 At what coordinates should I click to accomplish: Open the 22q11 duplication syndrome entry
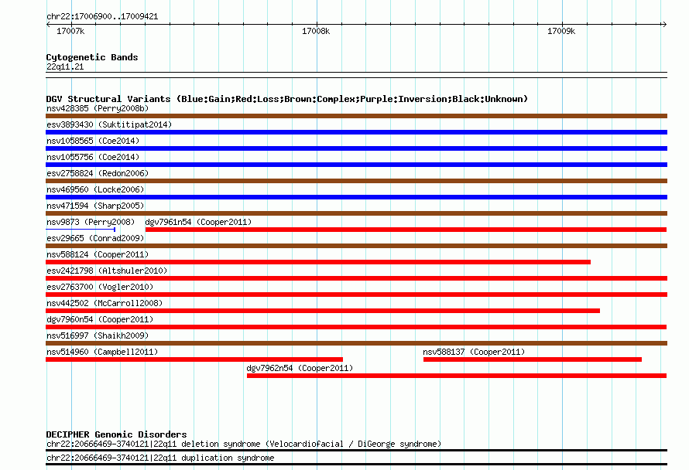[160, 458]
